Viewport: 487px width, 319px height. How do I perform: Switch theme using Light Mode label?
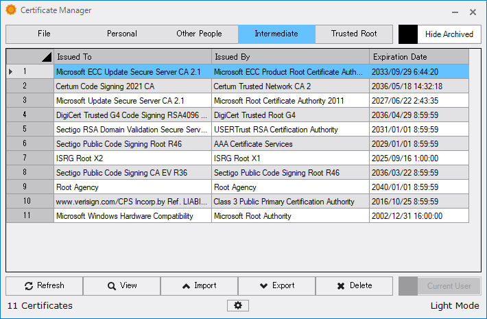455,306
